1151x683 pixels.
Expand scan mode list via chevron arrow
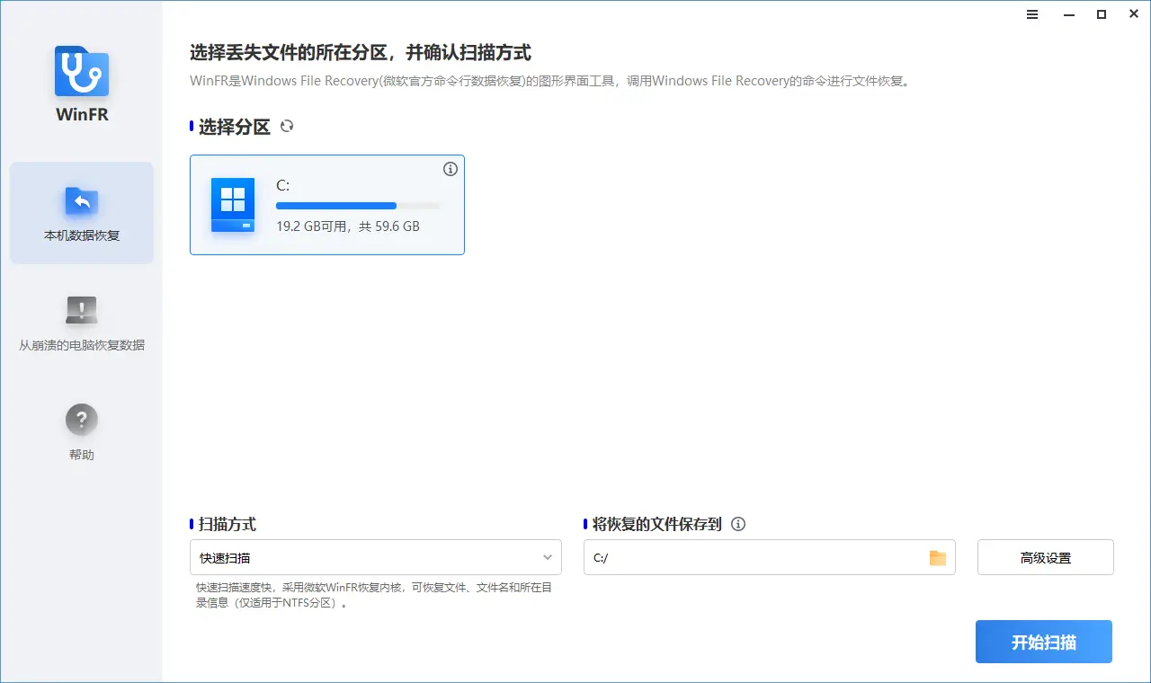click(548, 557)
